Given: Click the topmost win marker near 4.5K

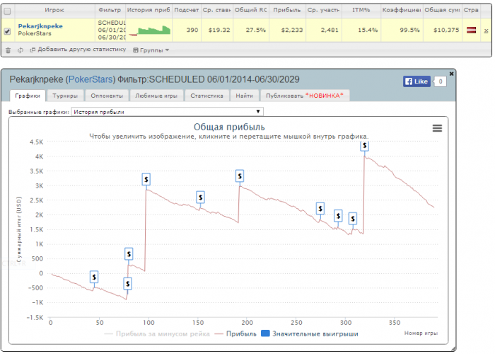Looking at the screenshot, I should click(365, 146).
